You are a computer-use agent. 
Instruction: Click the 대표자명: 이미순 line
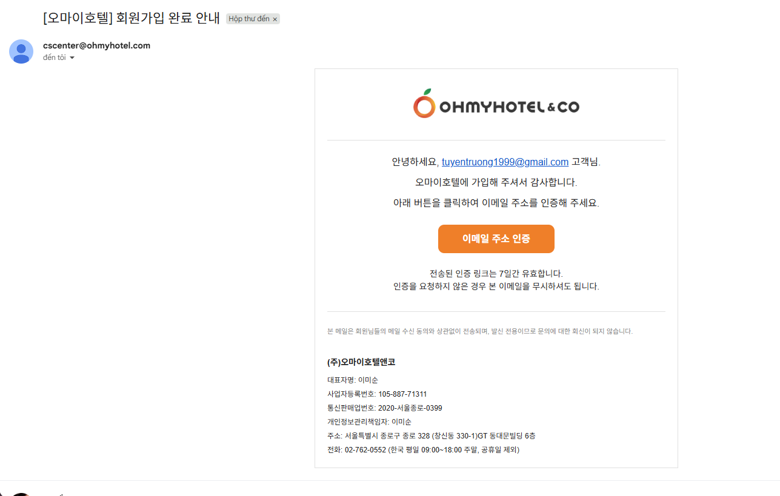352,380
